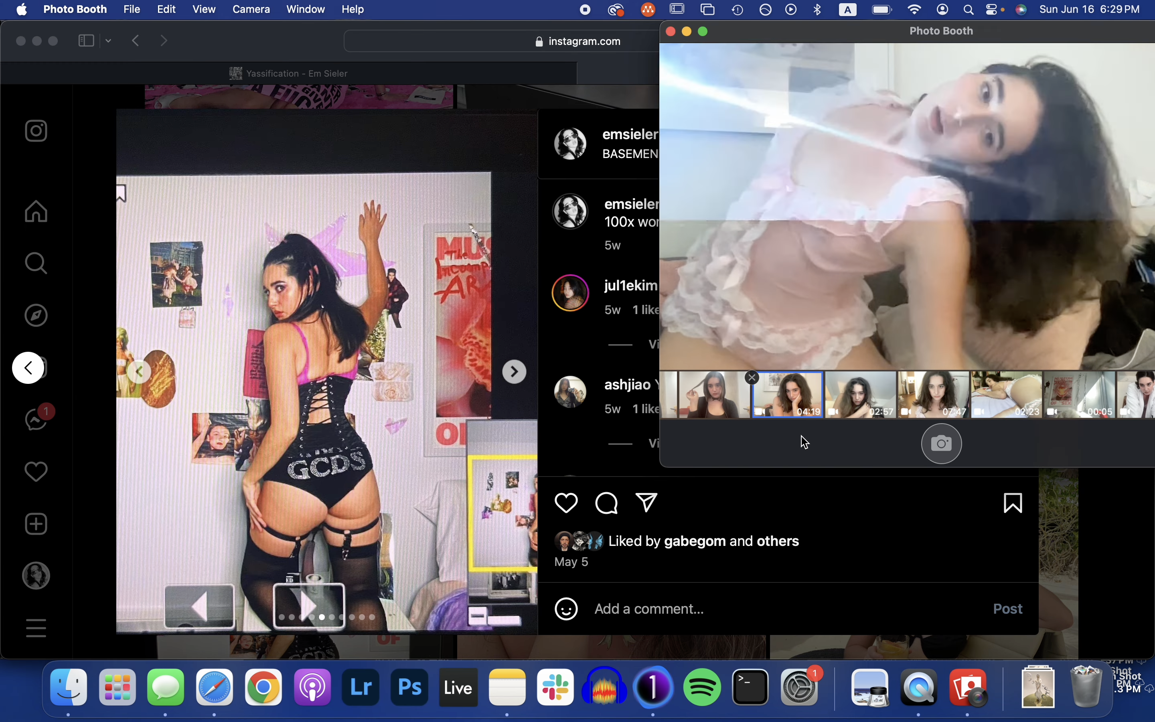Open Messenger icon with notification badge
Screen dimensions: 1155x722
[x=36, y=419]
